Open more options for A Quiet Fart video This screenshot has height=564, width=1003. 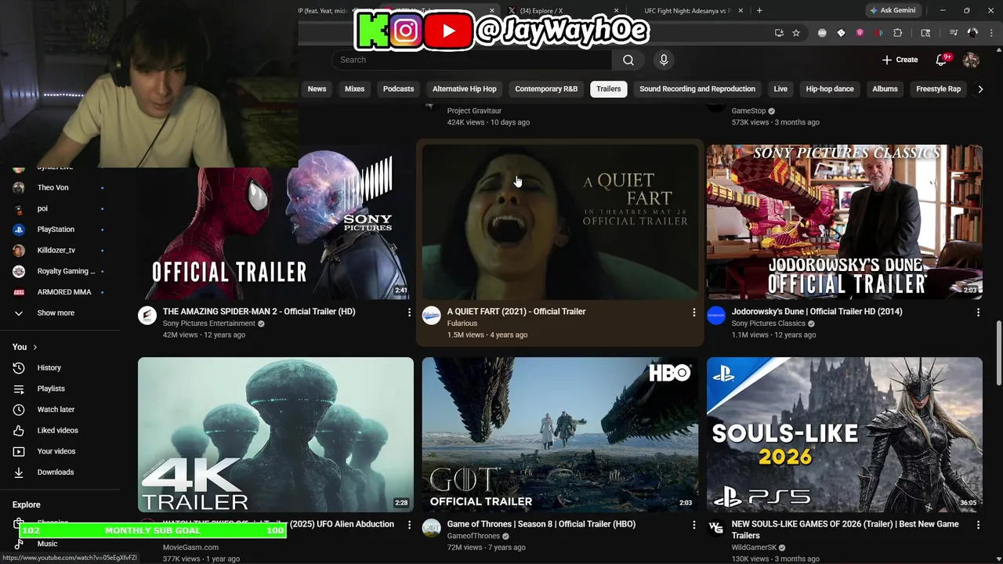coord(693,312)
